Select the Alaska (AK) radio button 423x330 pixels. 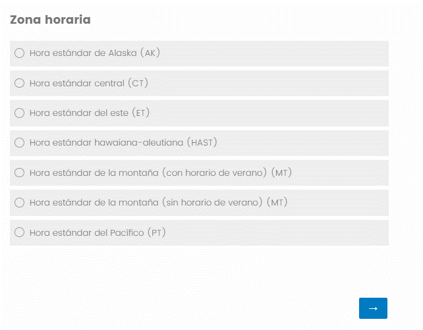click(19, 53)
